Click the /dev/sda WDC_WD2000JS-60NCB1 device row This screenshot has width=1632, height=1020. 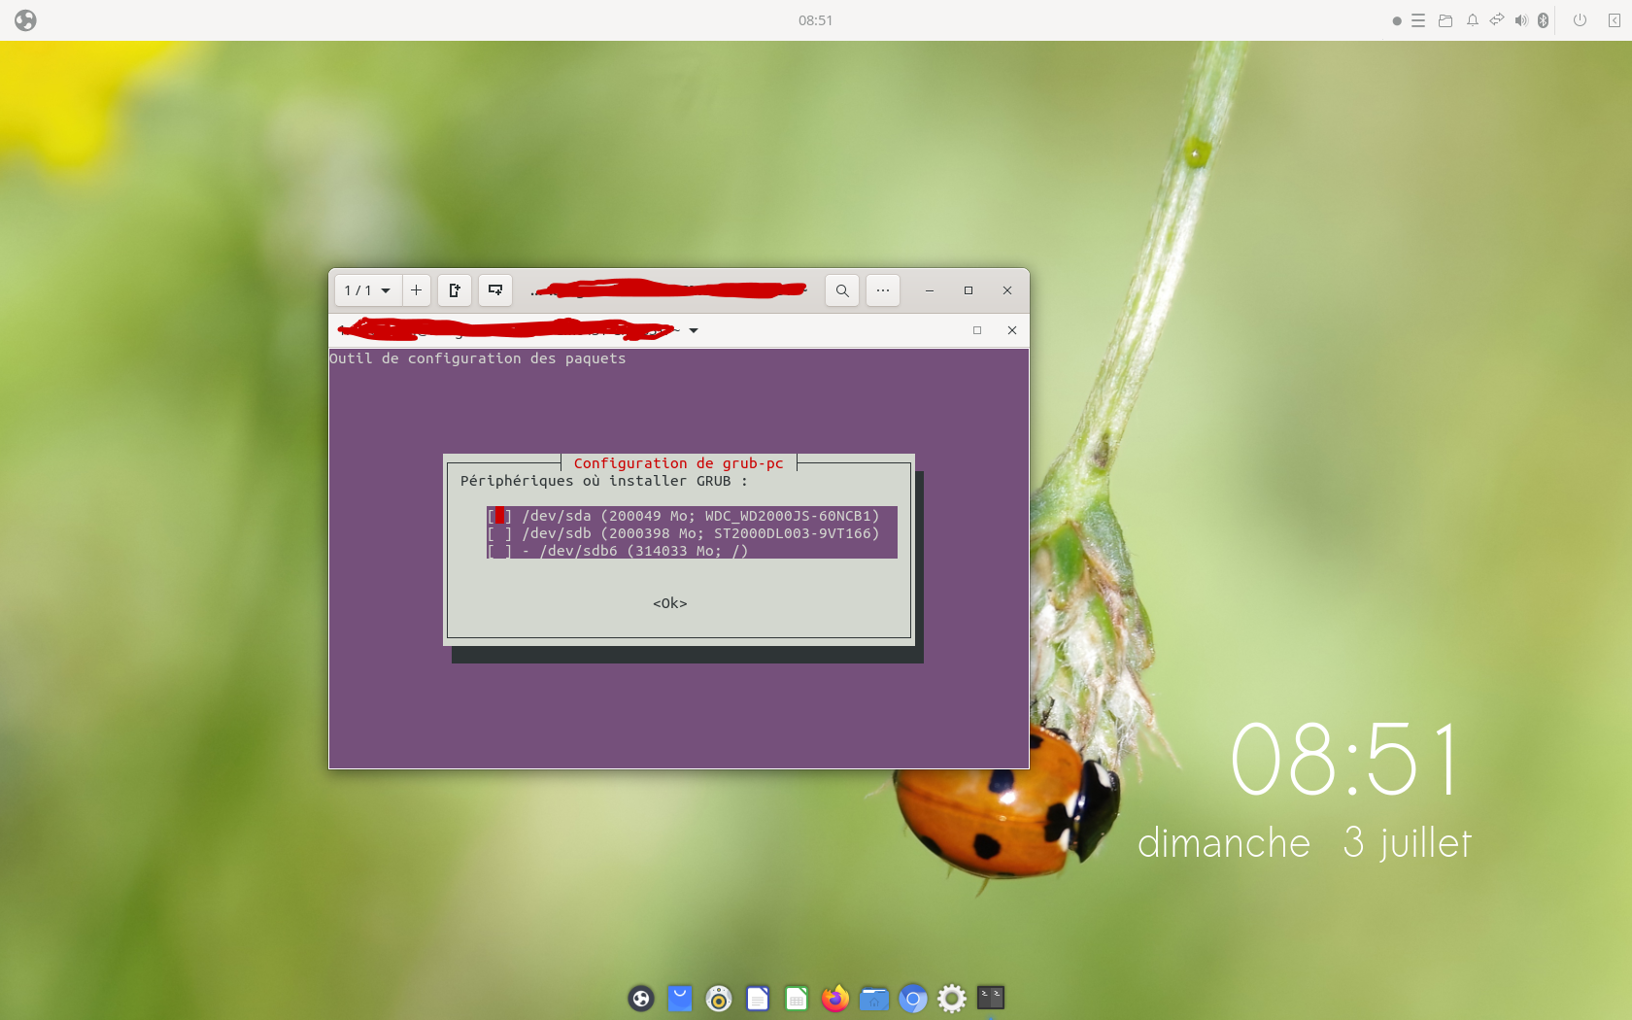click(x=692, y=516)
